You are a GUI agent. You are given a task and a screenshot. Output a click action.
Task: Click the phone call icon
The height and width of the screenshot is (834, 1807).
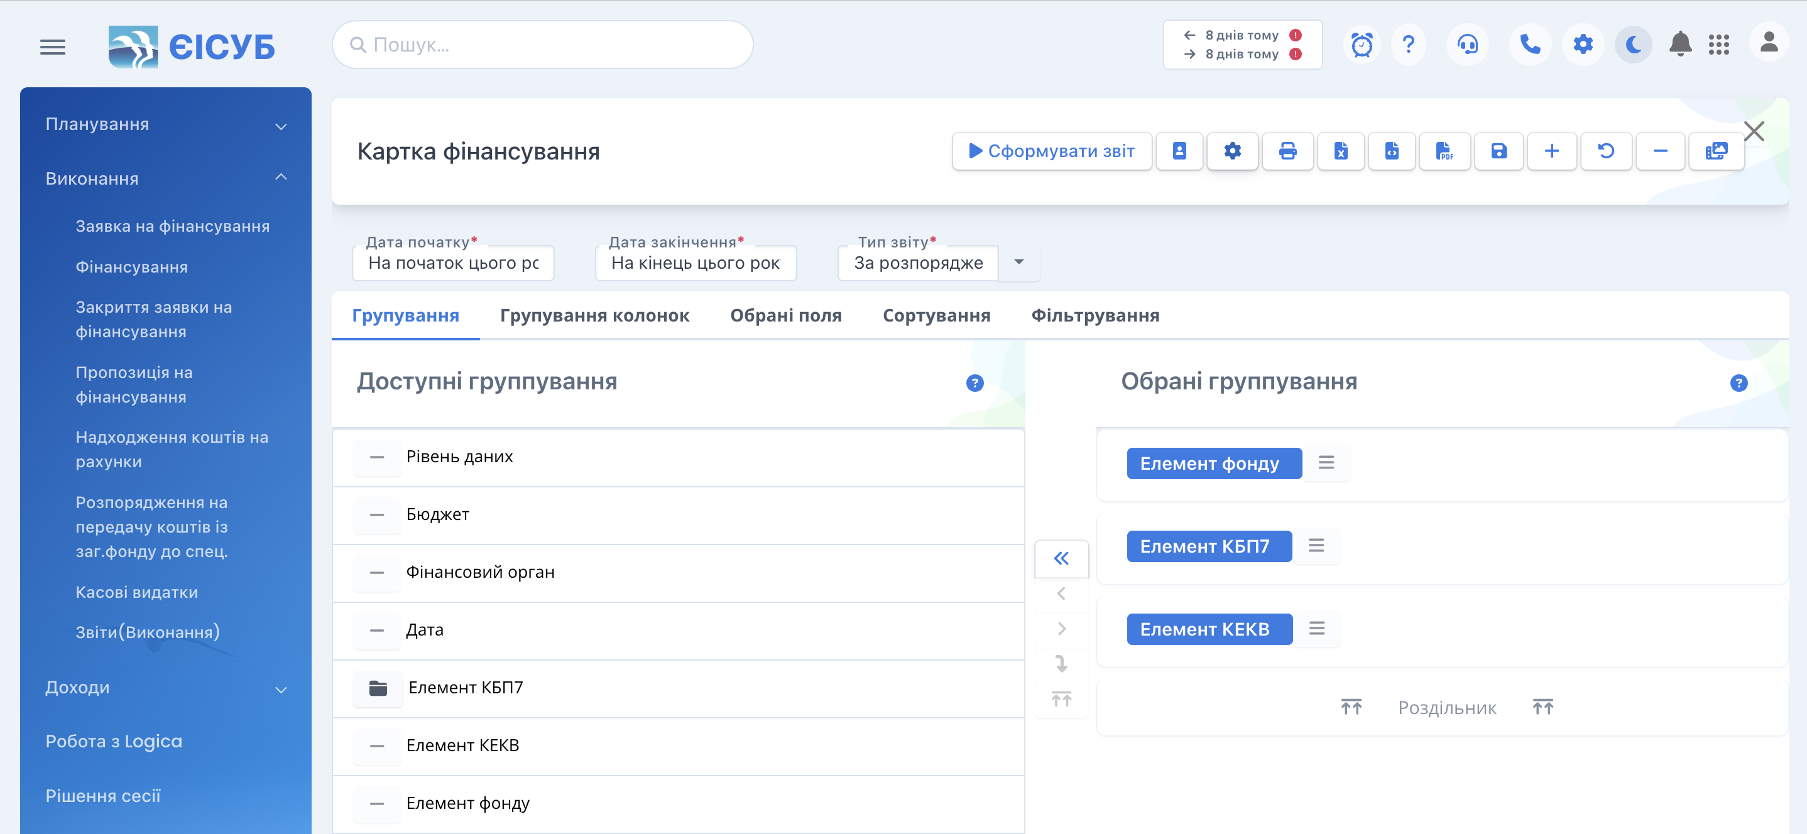pyautogui.click(x=1530, y=45)
